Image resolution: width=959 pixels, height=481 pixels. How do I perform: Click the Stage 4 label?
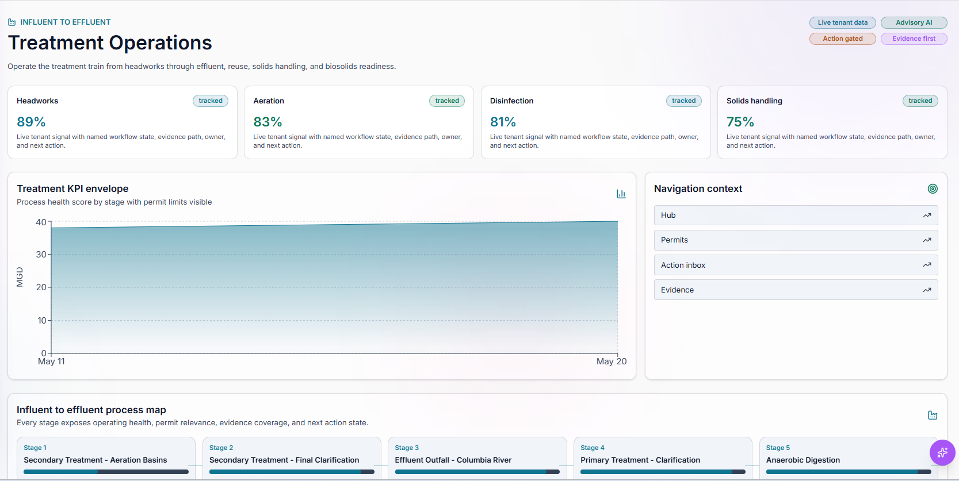[x=593, y=448]
